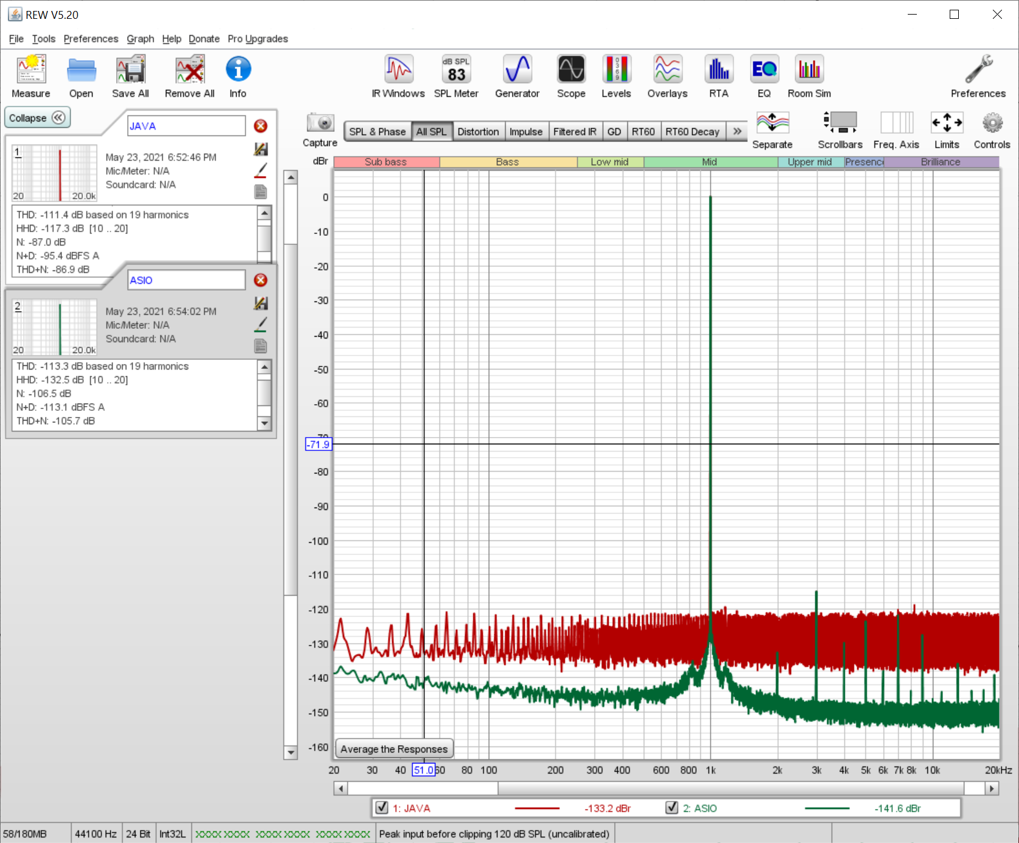Viewport: 1019px width, 843px height.
Task: Show the Levels meters
Action: click(x=617, y=77)
